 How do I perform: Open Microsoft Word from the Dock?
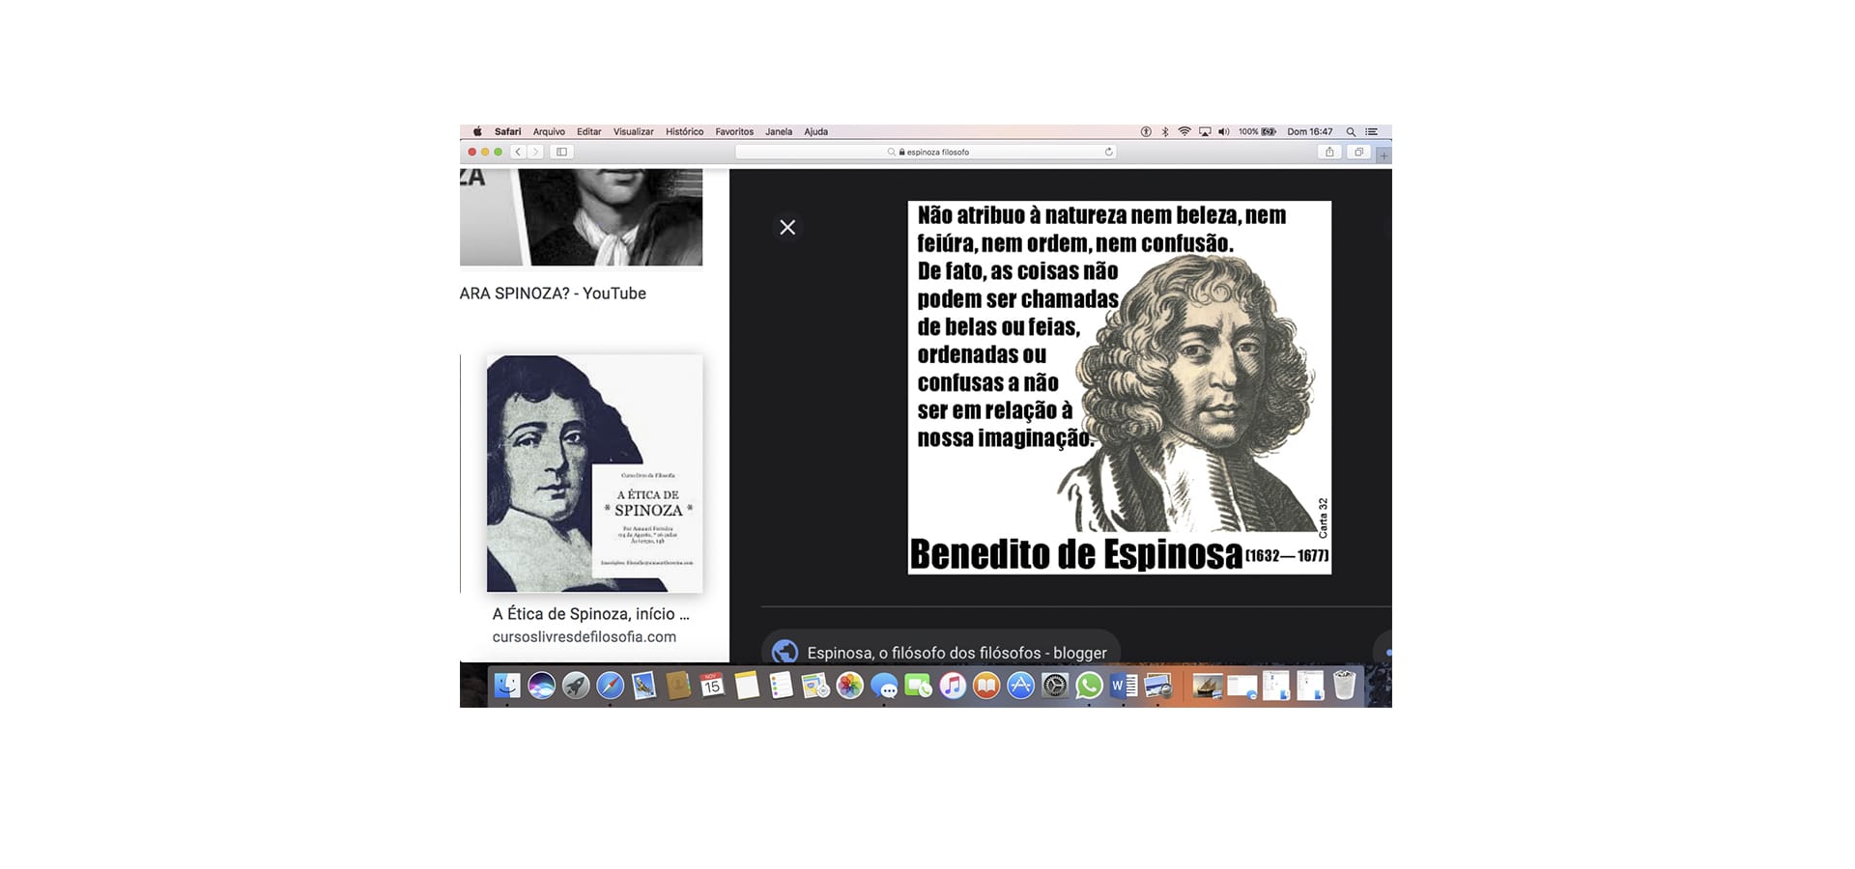point(1124,686)
